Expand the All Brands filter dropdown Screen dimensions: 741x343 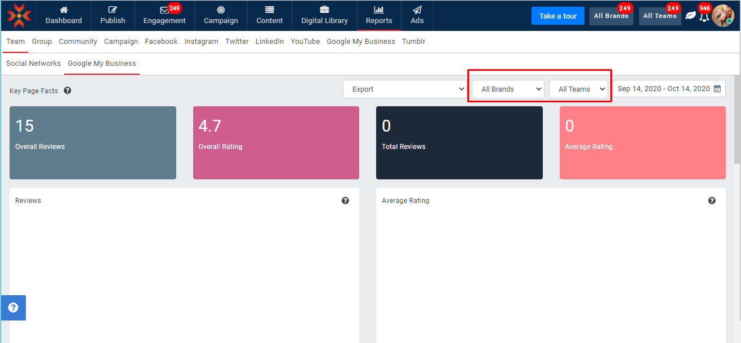pyautogui.click(x=508, y=89)
